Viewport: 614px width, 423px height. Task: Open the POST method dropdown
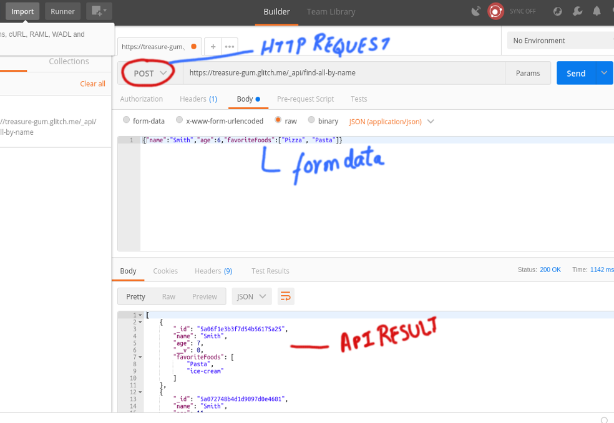[x=147, y=73]
